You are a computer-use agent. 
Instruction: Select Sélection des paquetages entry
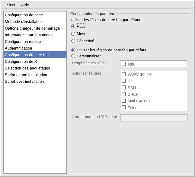(x=35, y=68)
